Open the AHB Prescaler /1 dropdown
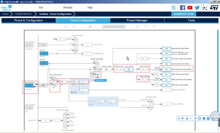The width and height of the screenshot is (220, 133). coord(118,69)
